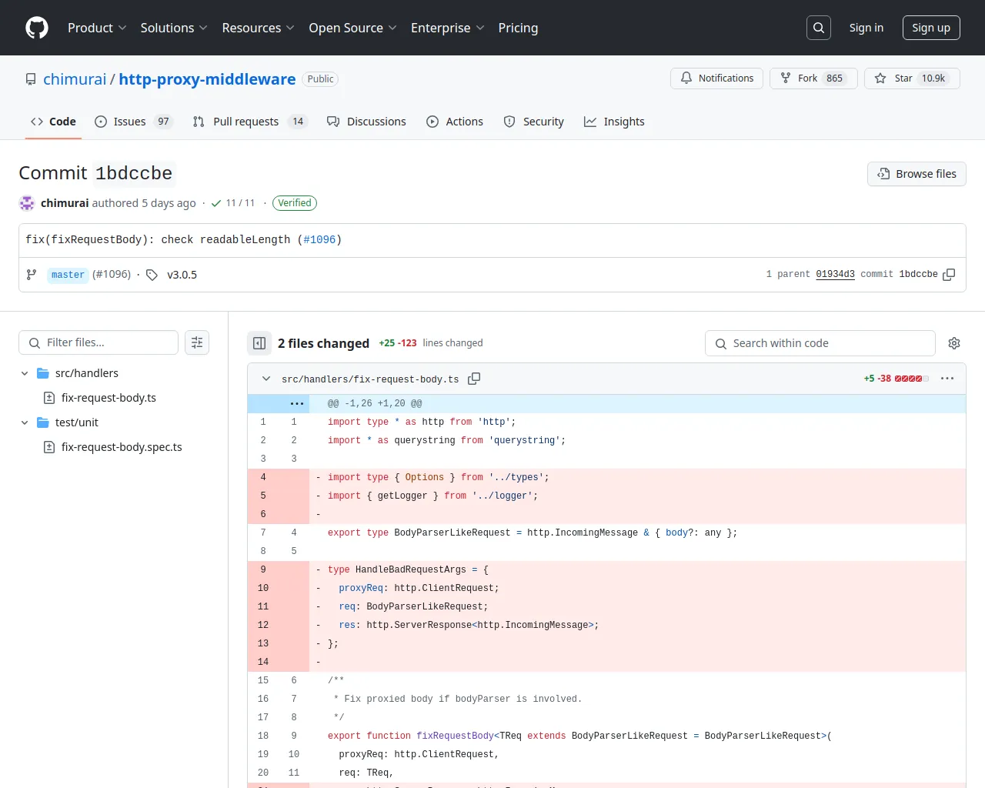
Task: Open the Pull requests tab
Action: coord(250,122)
